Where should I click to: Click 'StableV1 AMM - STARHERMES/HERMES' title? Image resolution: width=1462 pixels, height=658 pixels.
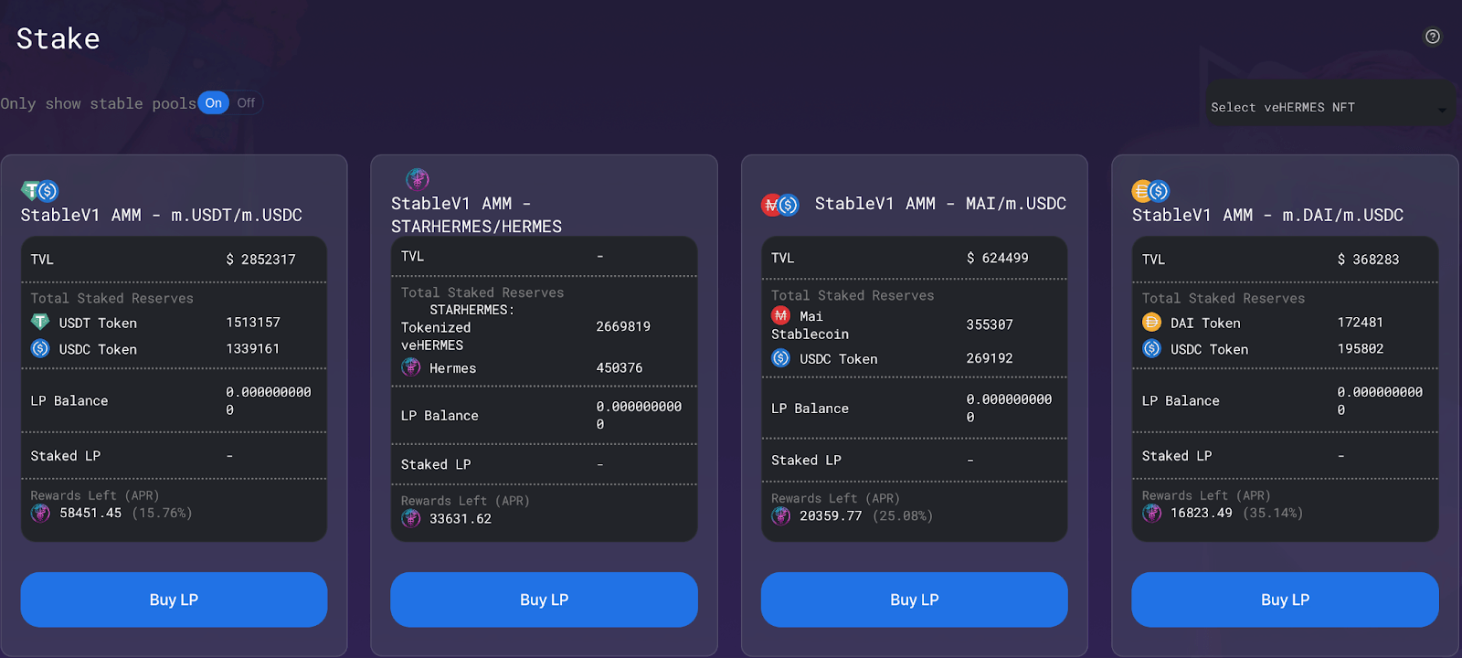pyautogui.click(x=476, y=215)
